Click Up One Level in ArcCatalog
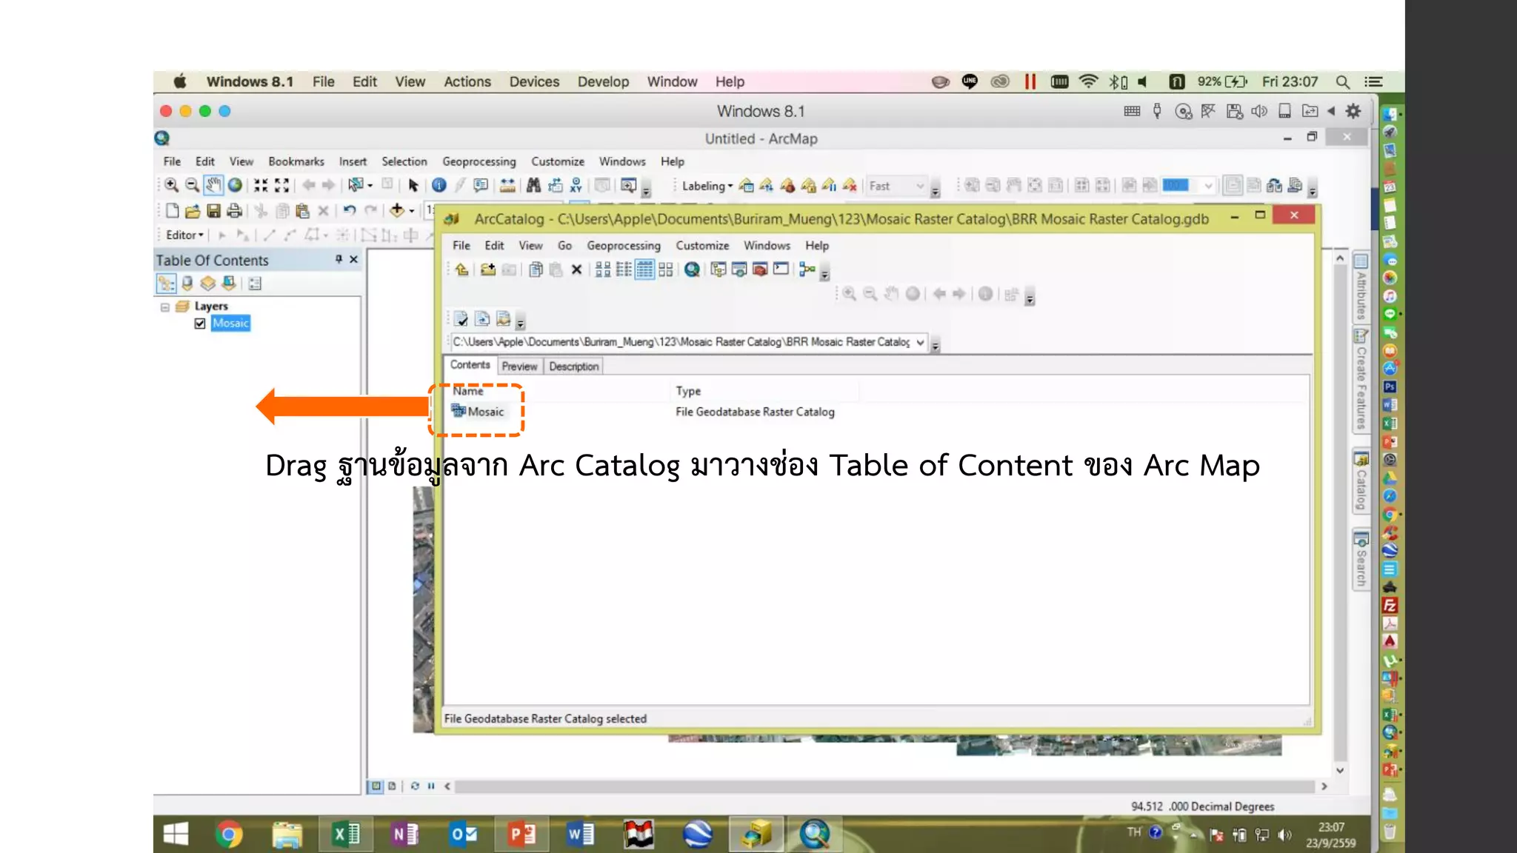 pos(461,270)
